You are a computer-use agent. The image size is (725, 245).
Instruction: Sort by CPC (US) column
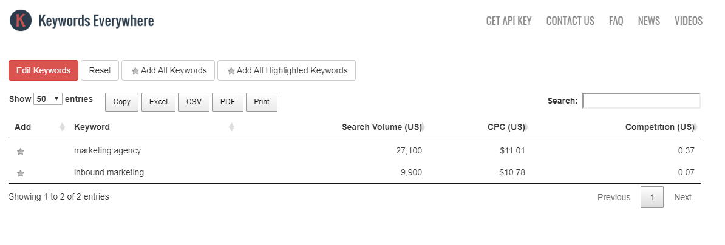coord(506,127)
